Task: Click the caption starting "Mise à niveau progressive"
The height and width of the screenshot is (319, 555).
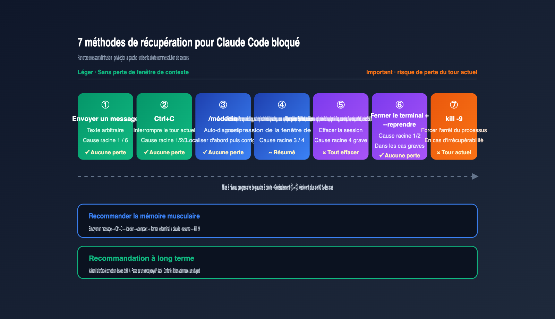Action: [x=277, y=187]
